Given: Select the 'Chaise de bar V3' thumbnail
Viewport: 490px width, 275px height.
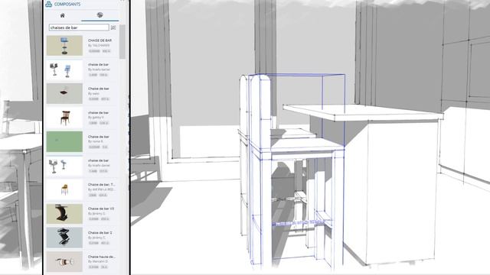Looking at the screenshot, I should click(x=64, y=214).
